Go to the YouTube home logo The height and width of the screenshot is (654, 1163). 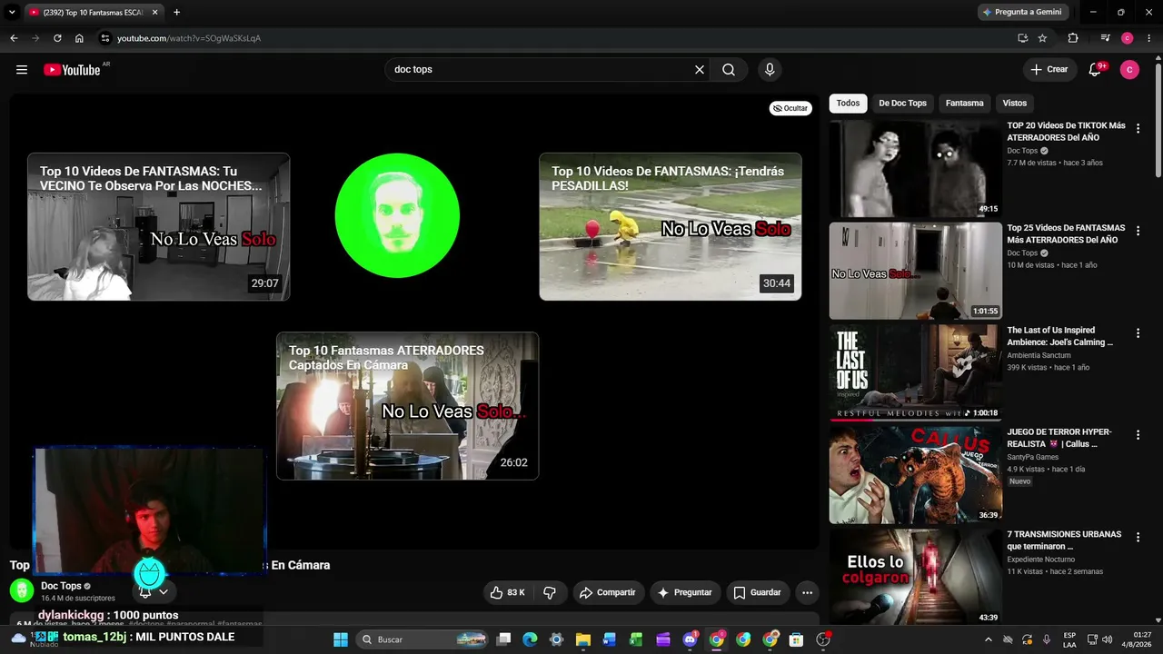(x=72, y=70)
